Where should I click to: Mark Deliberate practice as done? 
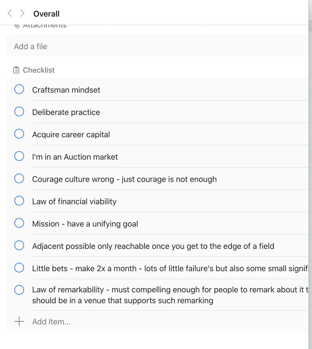[x=19, y=112]
